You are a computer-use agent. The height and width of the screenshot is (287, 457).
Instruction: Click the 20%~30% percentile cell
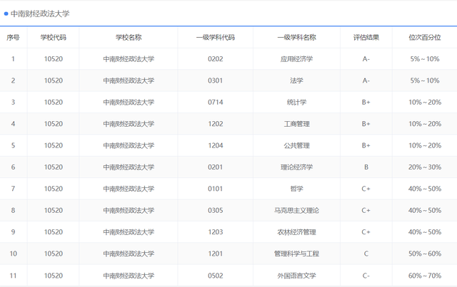tap(425, 167)
